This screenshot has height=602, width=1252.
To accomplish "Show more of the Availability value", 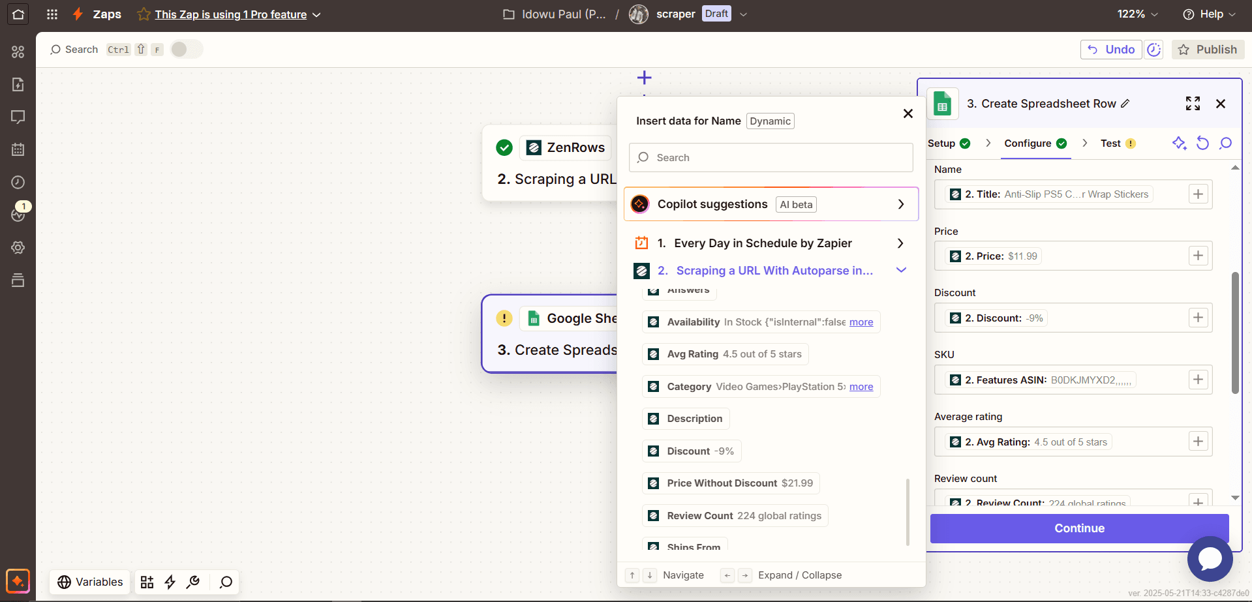I will pyautogui.click(x=861, y=322).
